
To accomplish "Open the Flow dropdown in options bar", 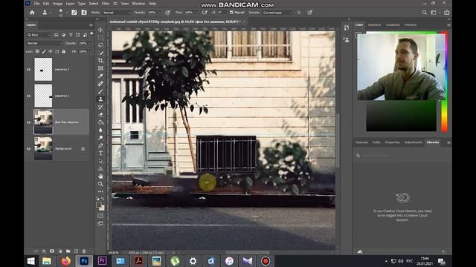I will pyautogui.click(x=196, y=13).
